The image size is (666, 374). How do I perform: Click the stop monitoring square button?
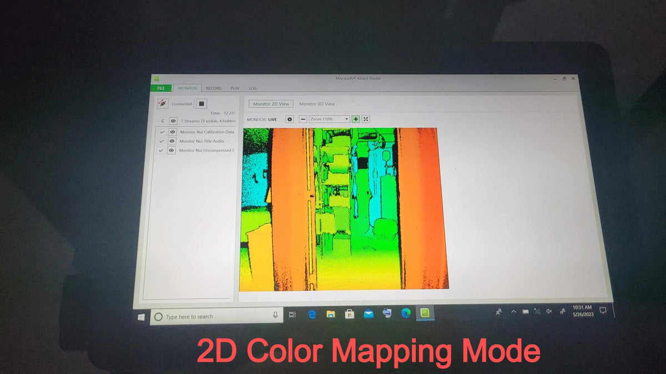tap(201, 104)
